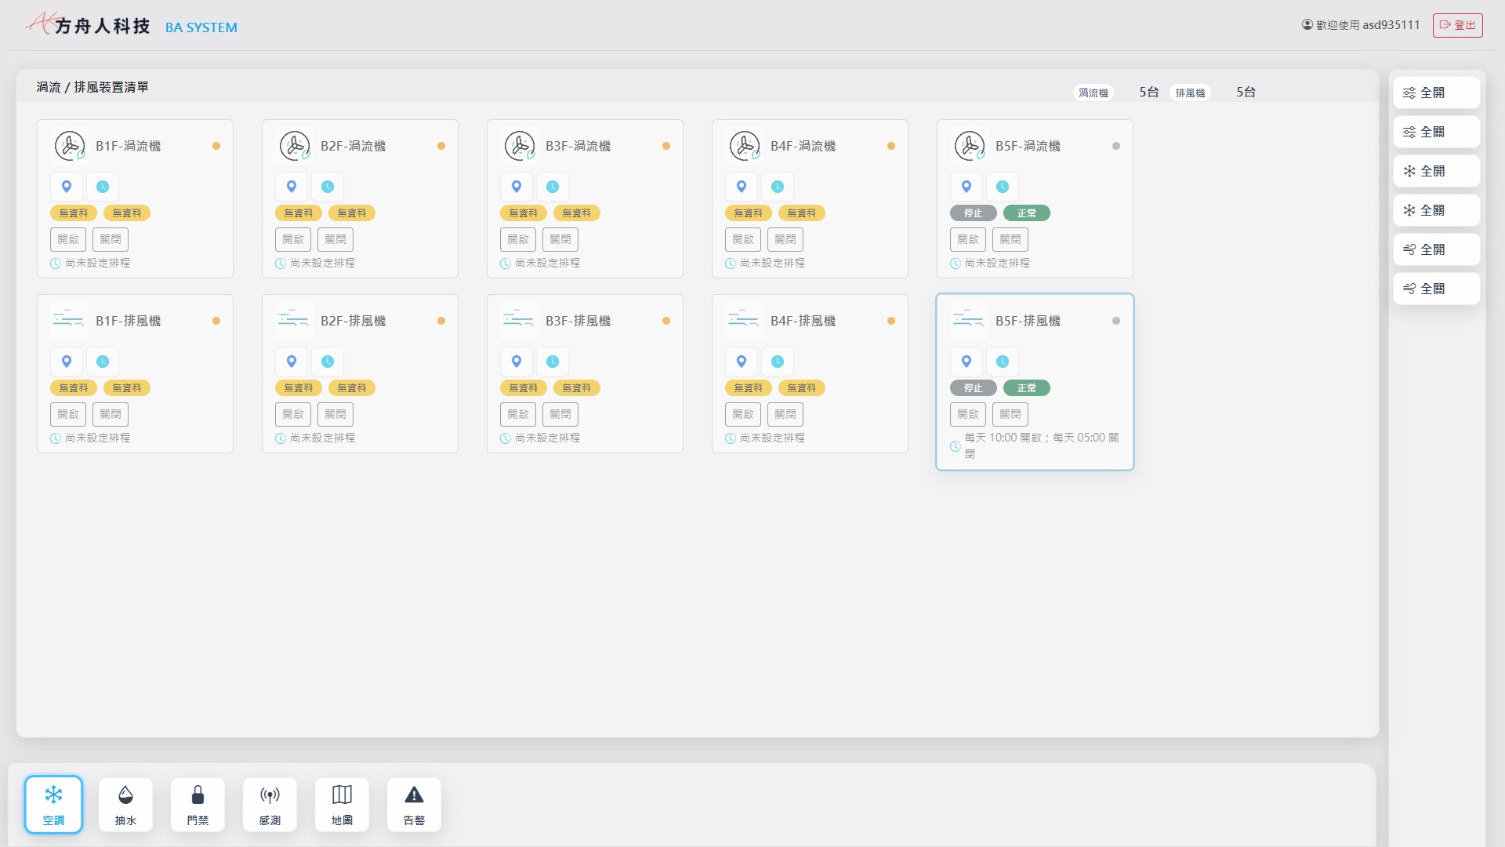Turn on B5F-渦流機 with 開啟 button
1505x847 pixels.
click(x=967, y=239)
